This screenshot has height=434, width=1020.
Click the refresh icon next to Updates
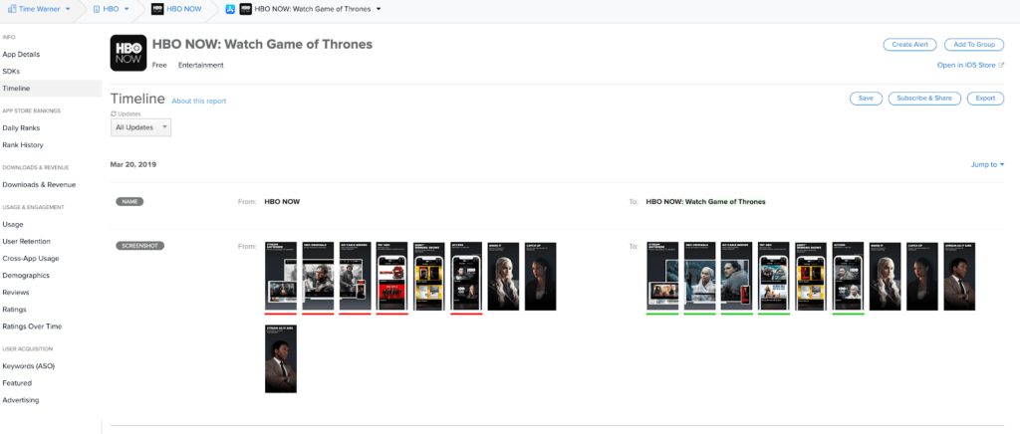114,113
